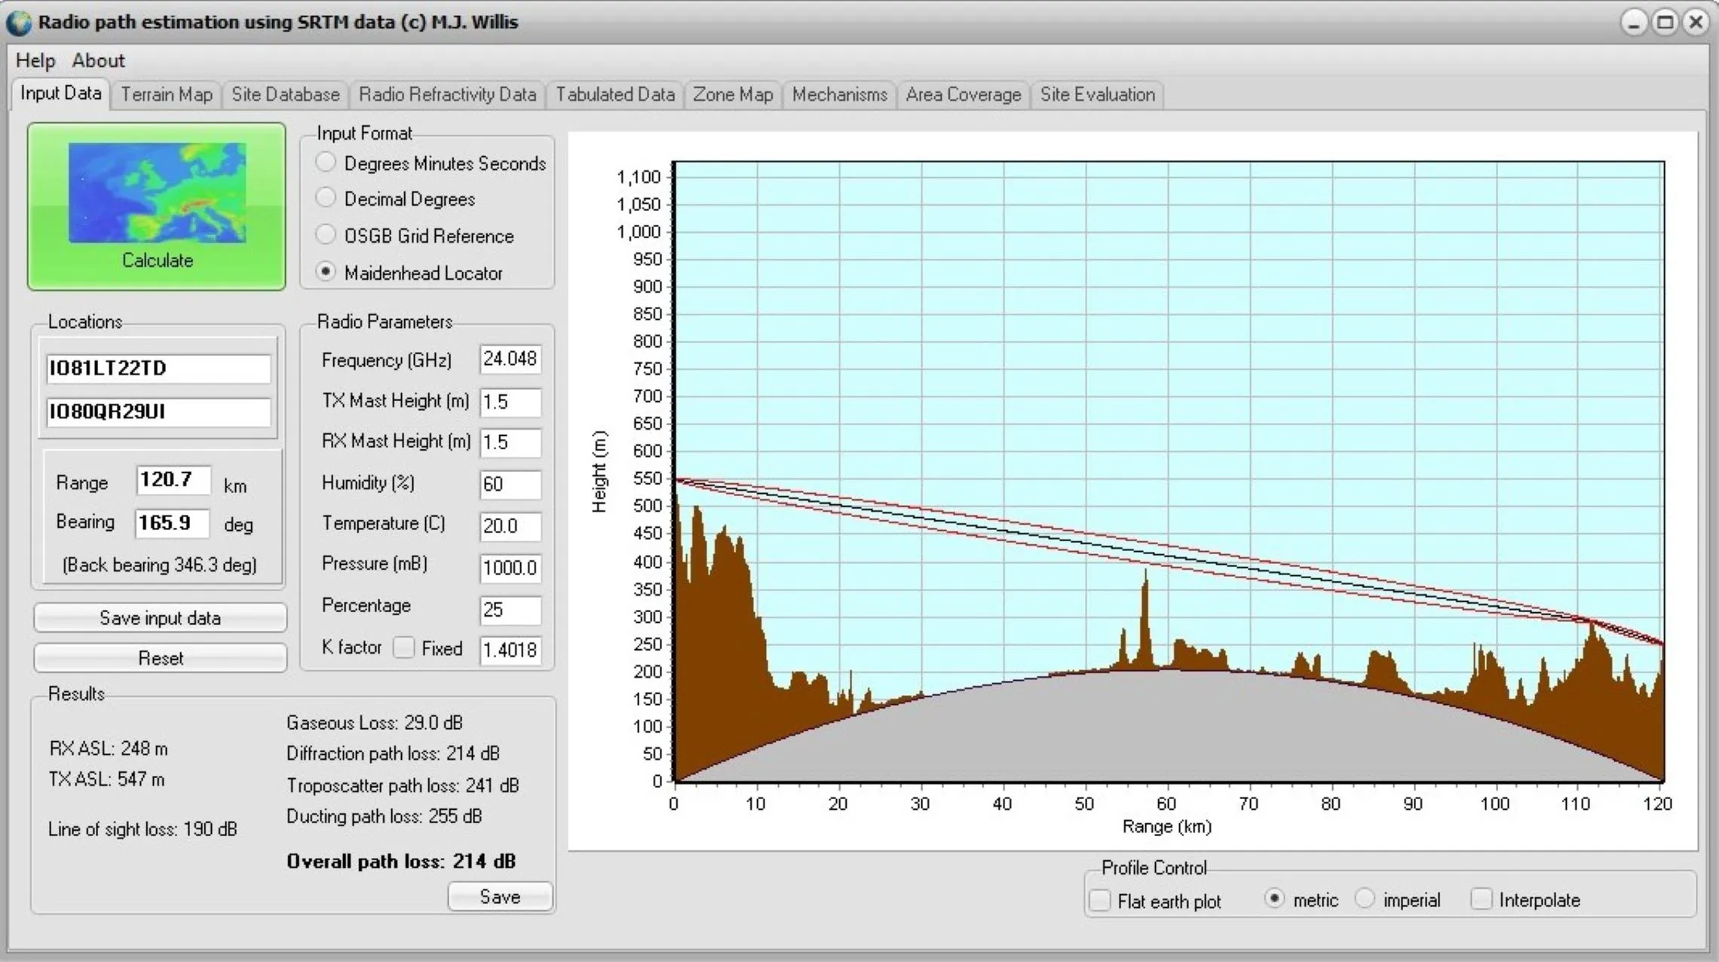Select Degrees Minutes Seconds input format

(x=326, y=162)
